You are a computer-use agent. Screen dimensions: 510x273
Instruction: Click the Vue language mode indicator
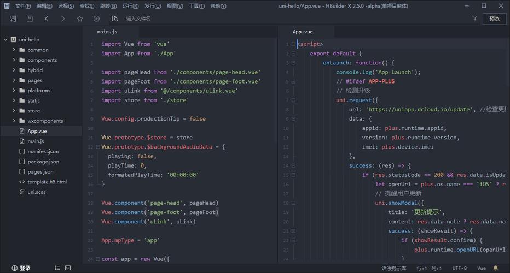[482, 268]
